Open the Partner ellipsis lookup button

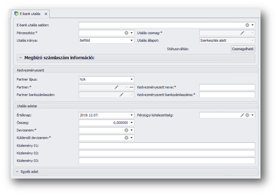(131, 87)
